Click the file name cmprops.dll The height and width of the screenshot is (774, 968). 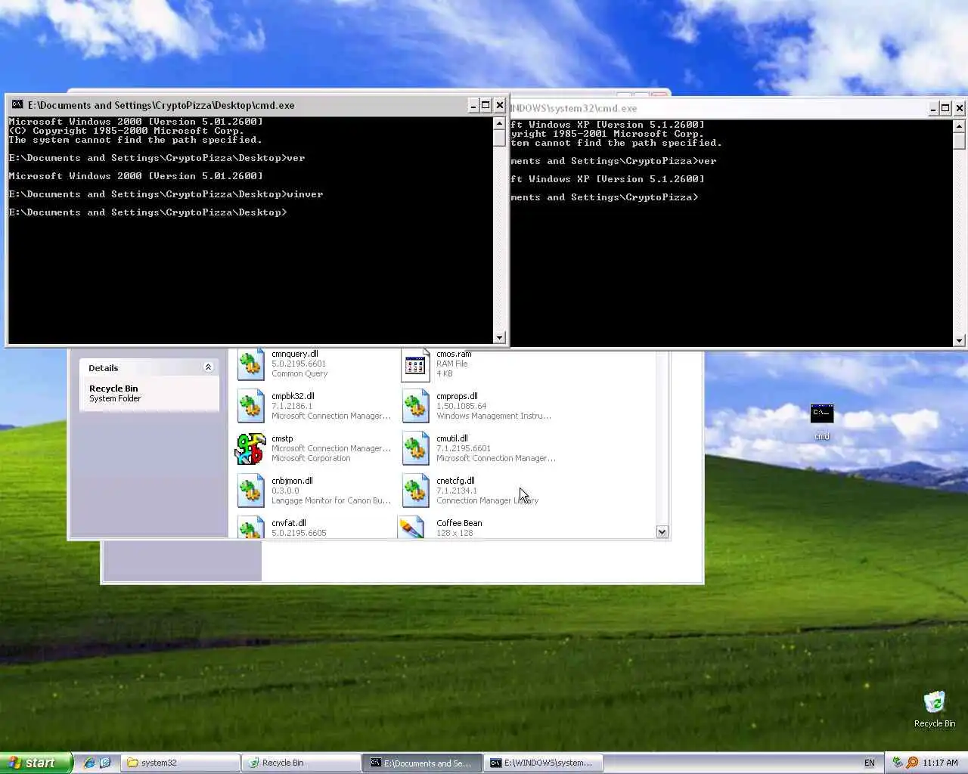pyautogui.click(x=457, y=396)
